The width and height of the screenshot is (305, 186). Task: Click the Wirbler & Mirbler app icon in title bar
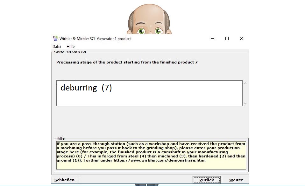click(x=55, y=38)
